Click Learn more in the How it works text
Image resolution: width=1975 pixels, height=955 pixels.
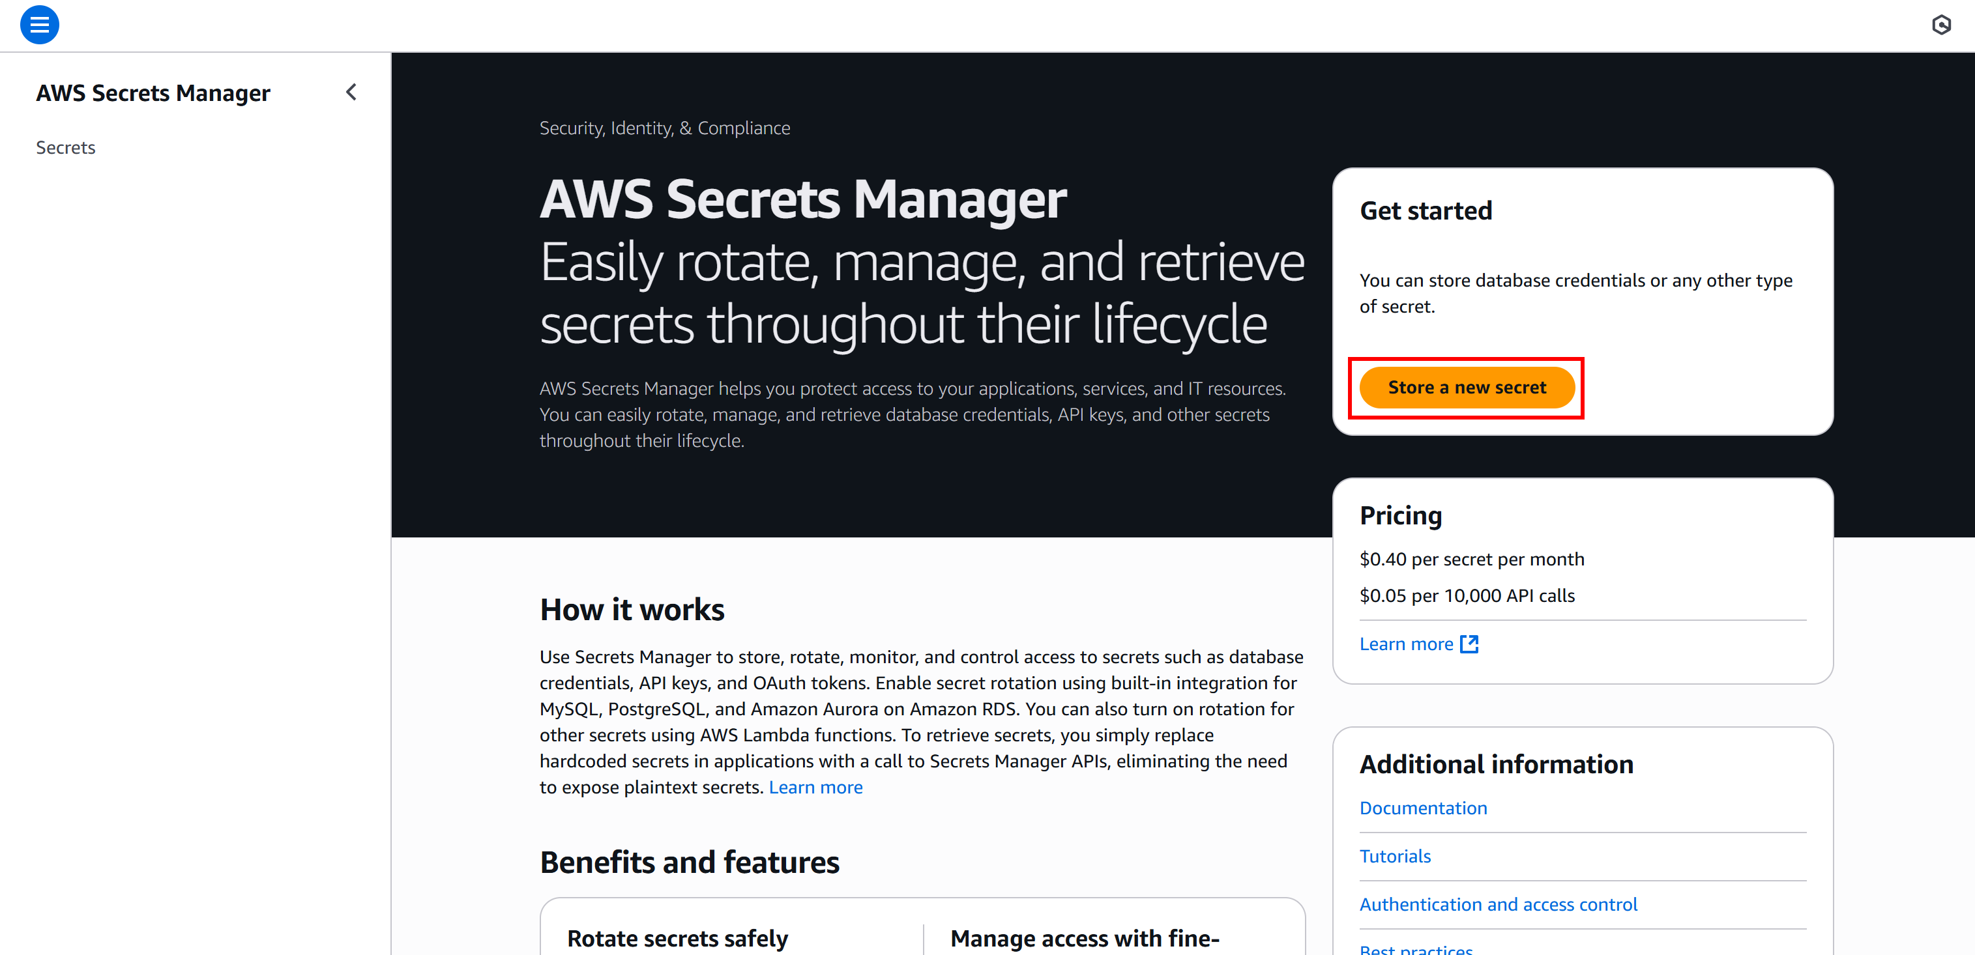tap(816, 786)
